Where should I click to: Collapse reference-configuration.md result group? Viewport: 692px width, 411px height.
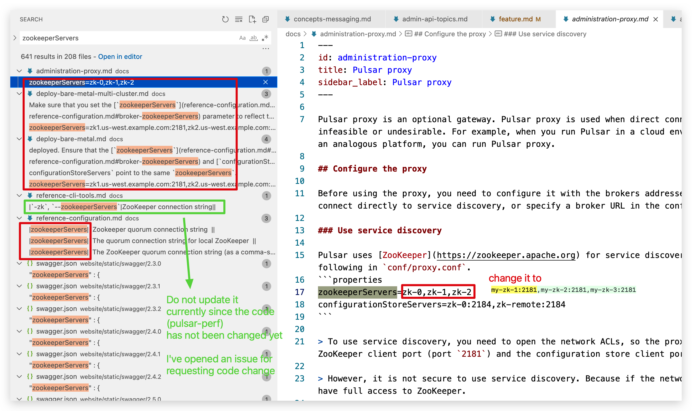19,218
